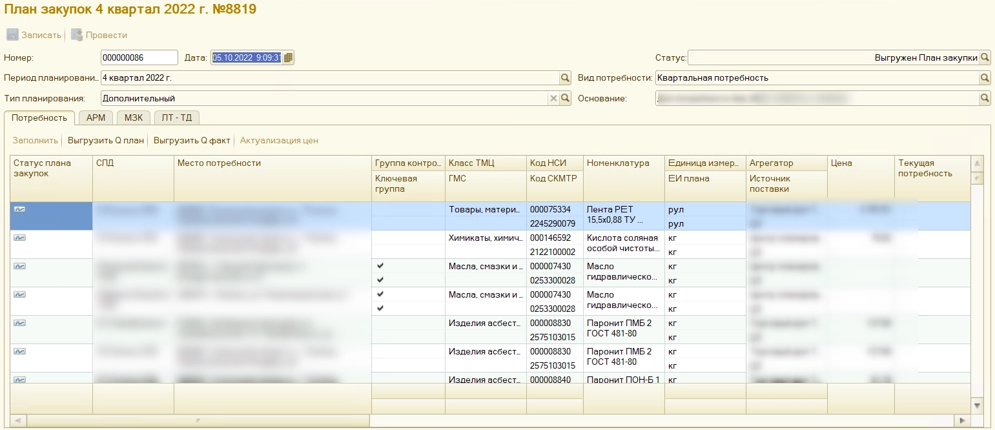Open the ЛТ - ТД tab
The width and height of the screenshot is (995, 430).
(177, 118)
